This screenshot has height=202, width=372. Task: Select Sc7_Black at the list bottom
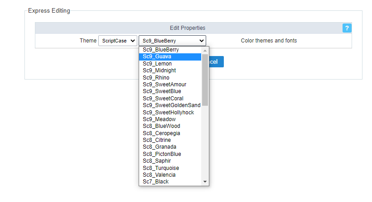(170, 182)
